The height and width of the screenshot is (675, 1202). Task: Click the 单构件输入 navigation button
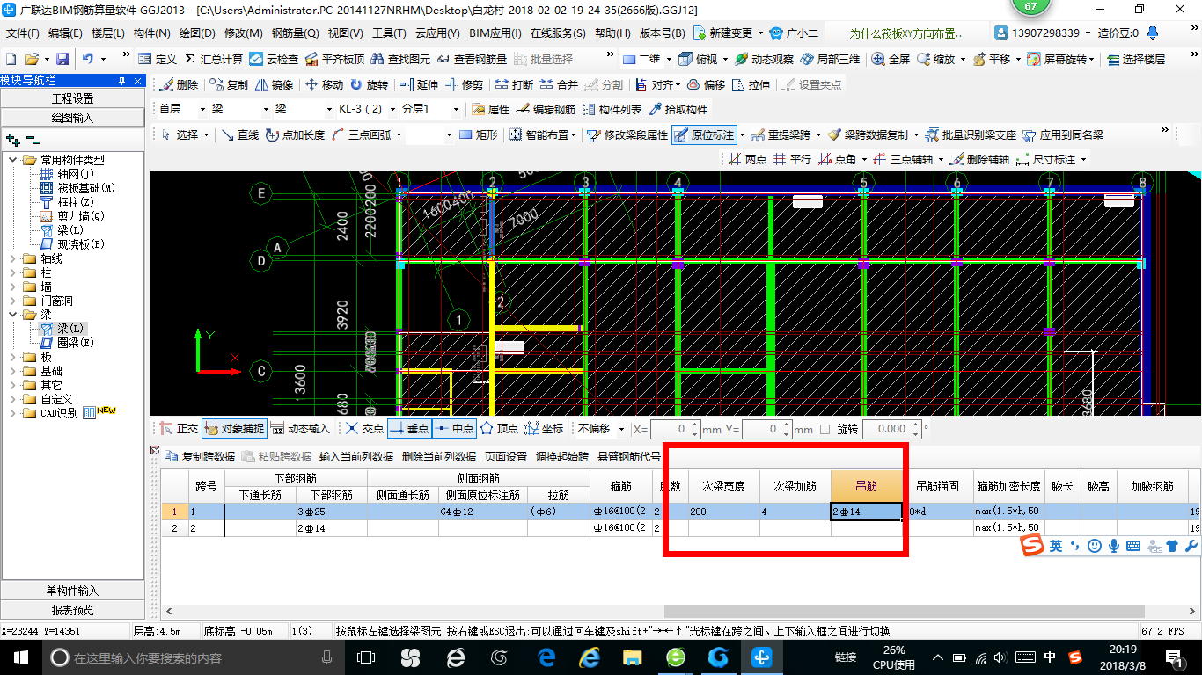pyautogui.click(x=72, y=591)
